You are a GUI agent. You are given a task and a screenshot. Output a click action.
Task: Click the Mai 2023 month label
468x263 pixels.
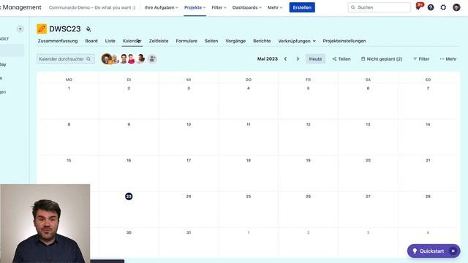[x=268, y=59]
